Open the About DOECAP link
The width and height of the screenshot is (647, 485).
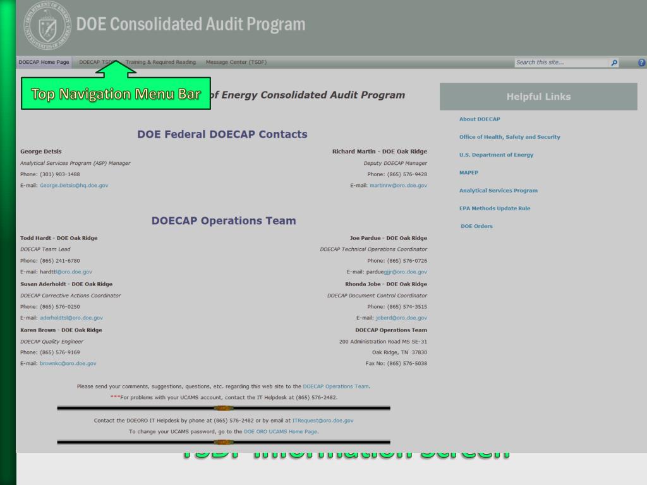click(x=480, y=119)
